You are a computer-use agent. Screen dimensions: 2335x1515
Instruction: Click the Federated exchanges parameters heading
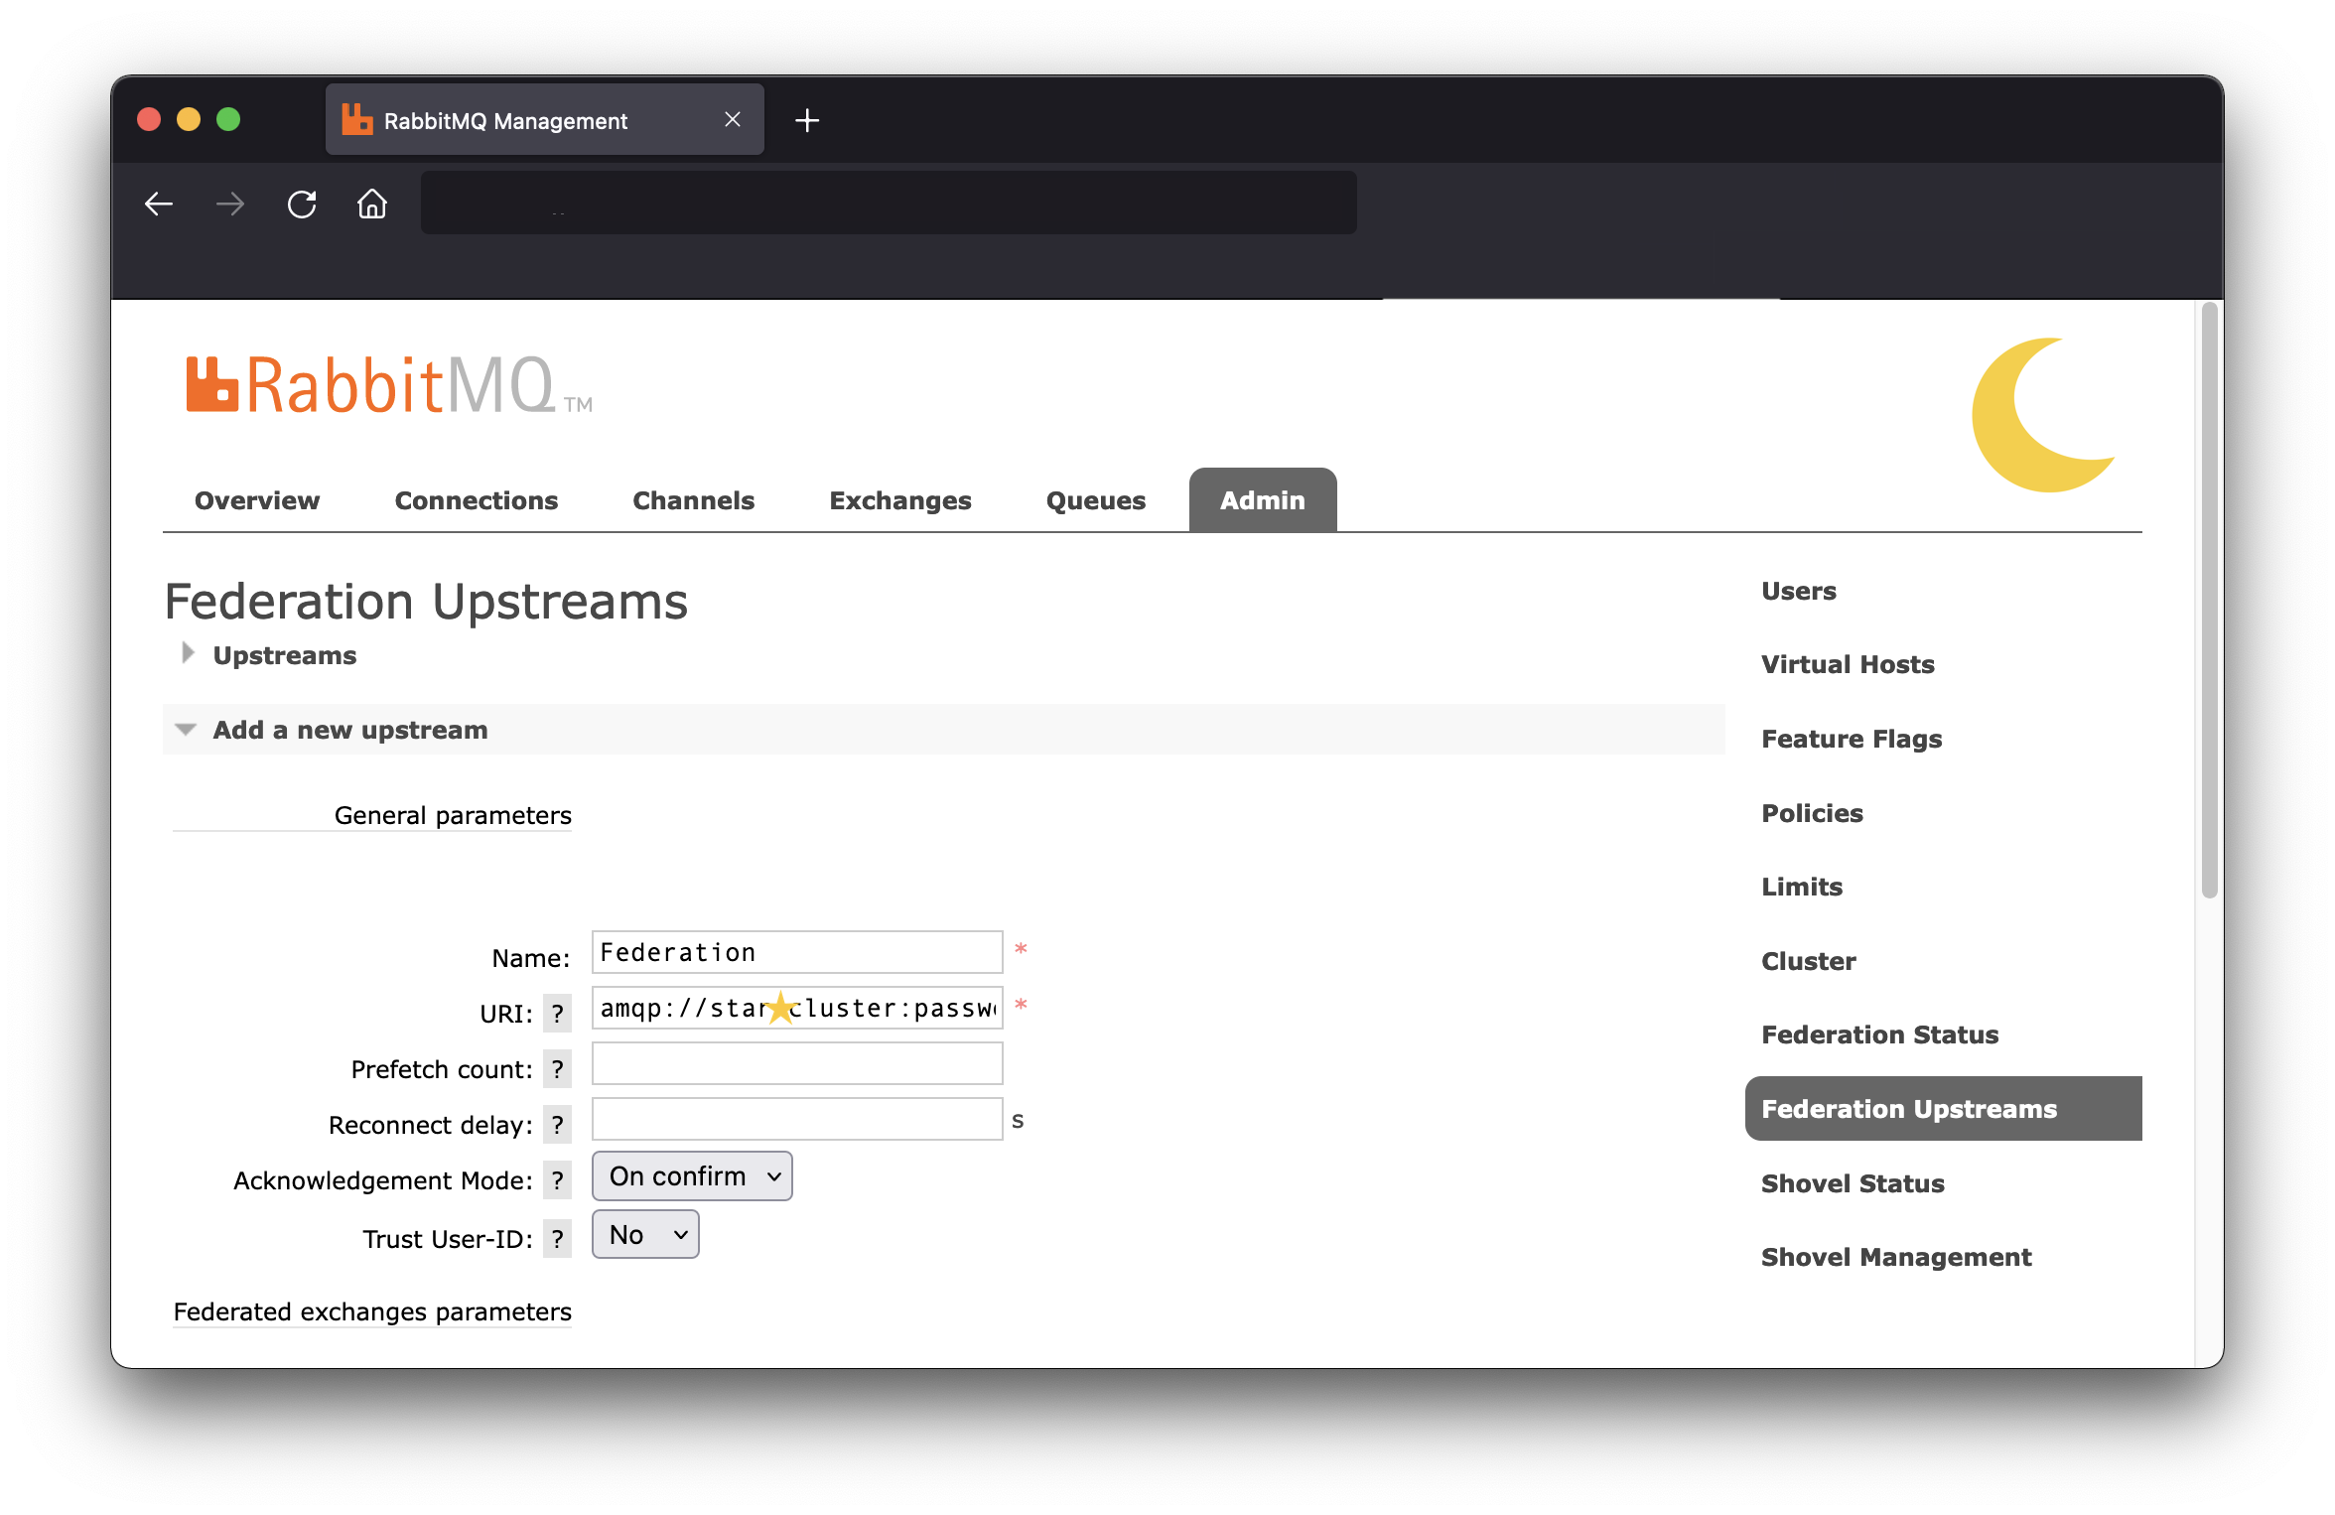(x=372, y=1311)
